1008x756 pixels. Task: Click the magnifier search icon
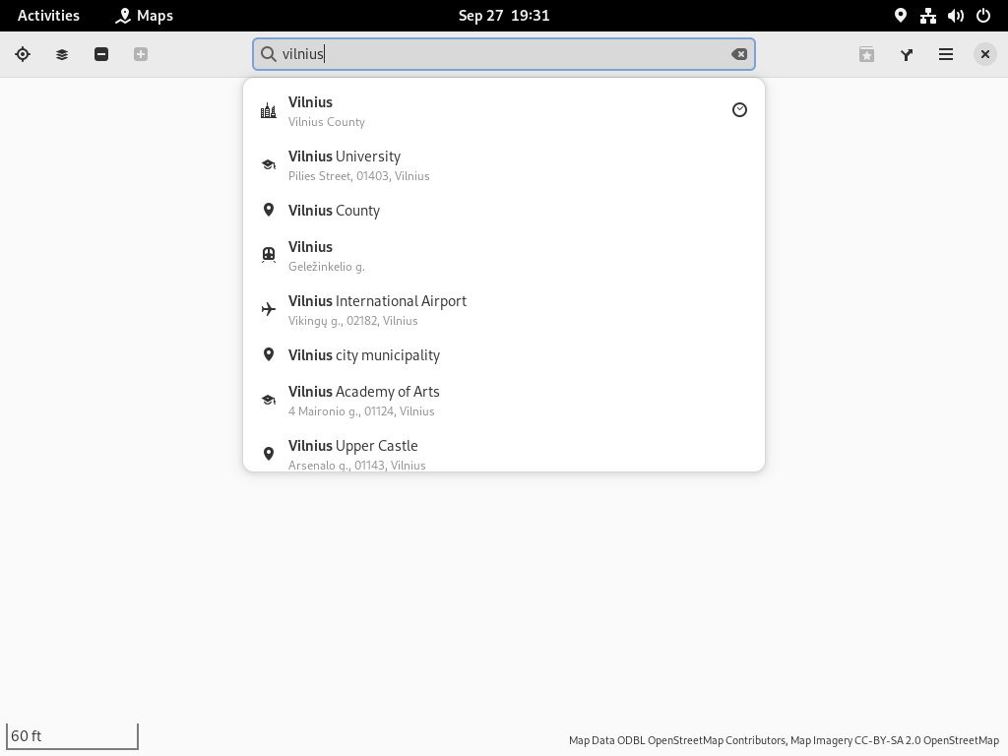(269, 54)
